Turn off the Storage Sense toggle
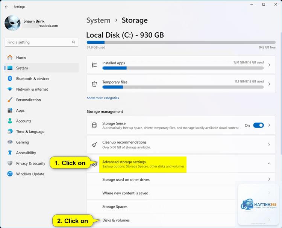Screen dimensions: 282x228 click(258, 125)
